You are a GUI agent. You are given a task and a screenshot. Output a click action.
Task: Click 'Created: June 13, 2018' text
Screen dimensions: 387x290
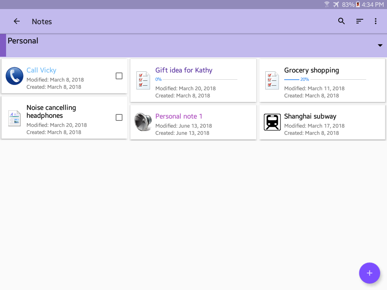coord(182,133)
